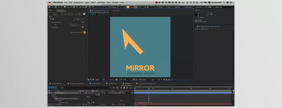Switch to 02 Snap to Grid timeline tab
282x108 pixels.
(x=76, y=84)
